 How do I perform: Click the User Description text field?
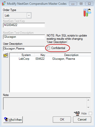click(24, 48)
